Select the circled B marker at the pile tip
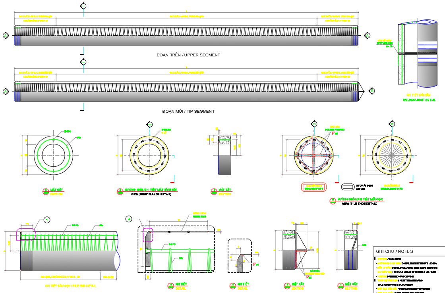 tap(372, 91)
